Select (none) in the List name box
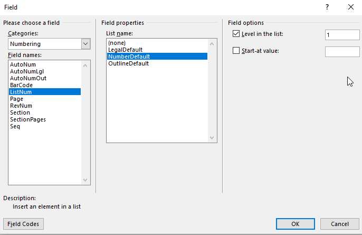362x235 pixels. [117, 43]
